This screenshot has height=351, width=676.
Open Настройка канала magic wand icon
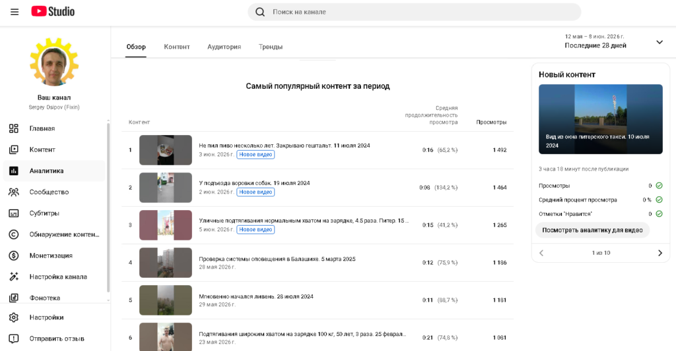pyautogui.click(x=14, y=277)
